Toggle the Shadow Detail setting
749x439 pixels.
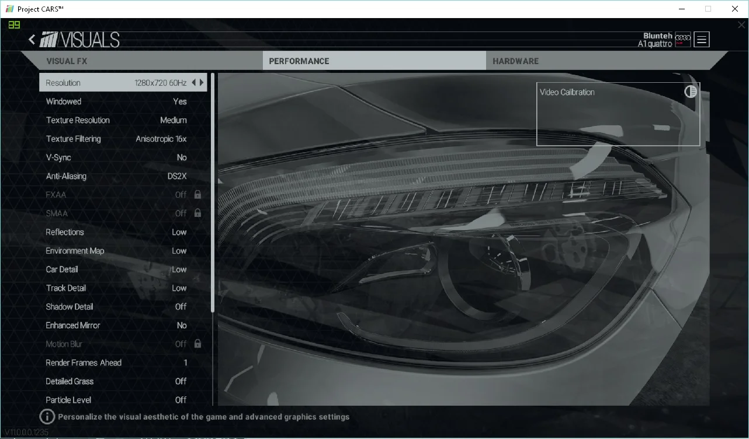(123, 307)
